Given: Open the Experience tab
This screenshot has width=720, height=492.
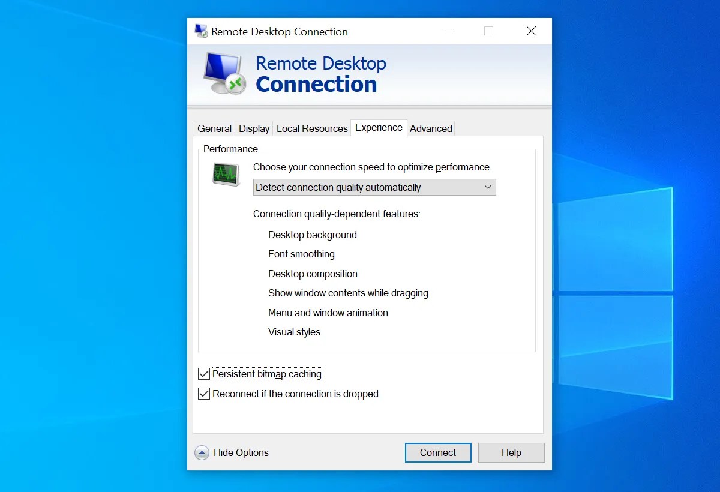Looking at the screenshot, I should tap(379, 127).
